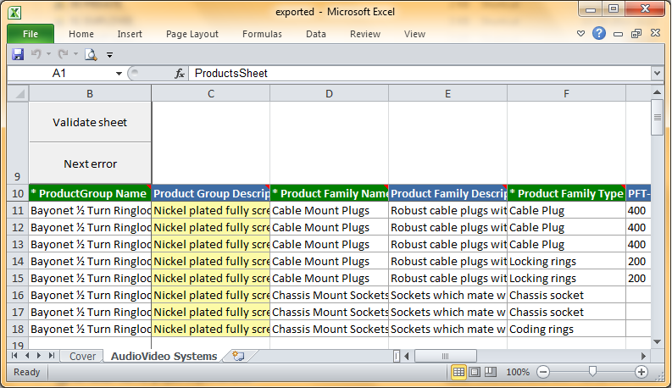Click the zoom out minus icon
672x388 pixels.
(543, 372)
